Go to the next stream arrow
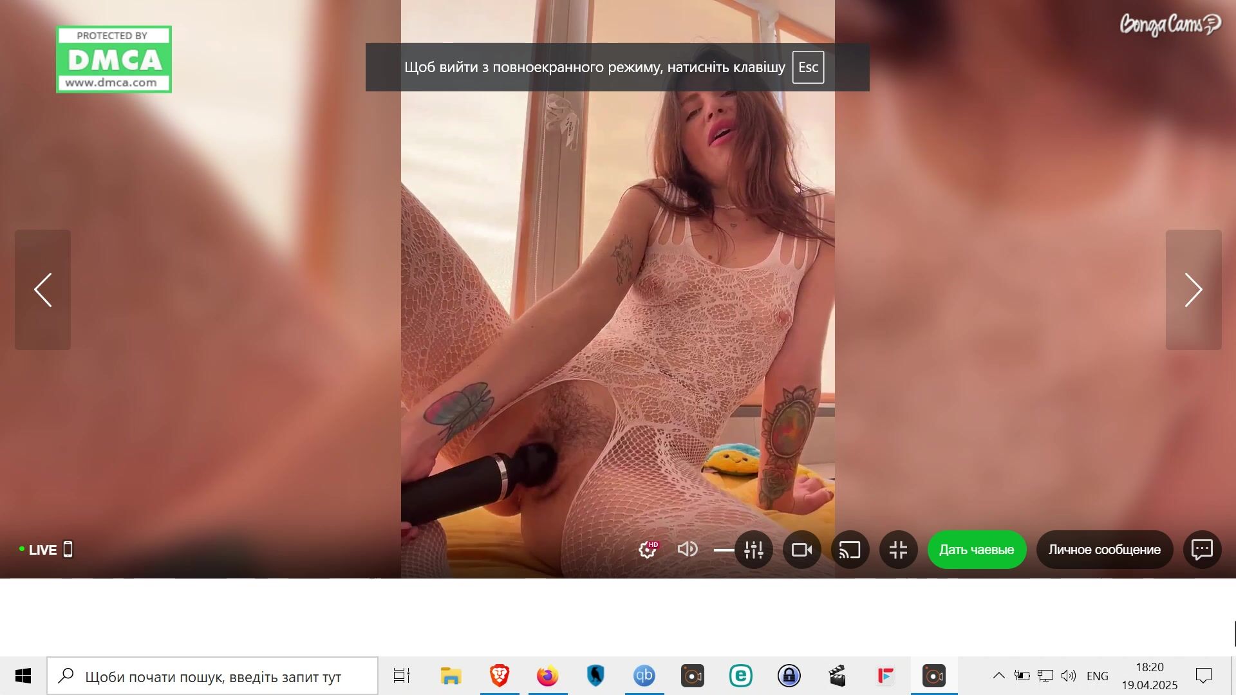This screenshot has width=1236, height=695. click(1194, 290)
